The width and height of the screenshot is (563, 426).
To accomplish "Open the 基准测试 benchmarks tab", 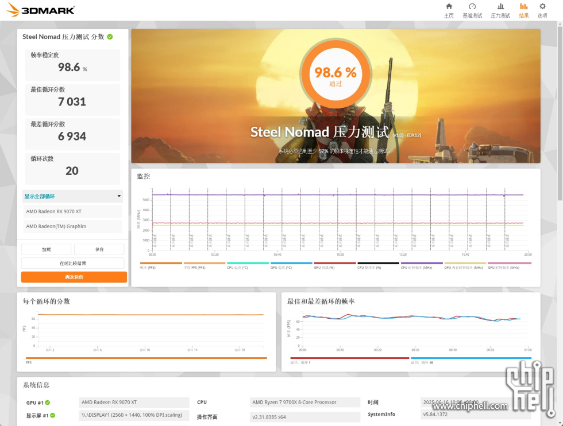I will pos(472,10).
